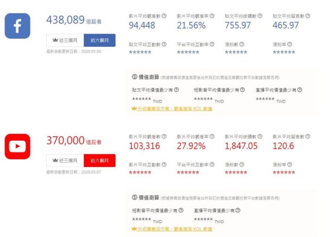
Task: Select the red 近六個月 tab for YouTube
Action: click(100, 161)
